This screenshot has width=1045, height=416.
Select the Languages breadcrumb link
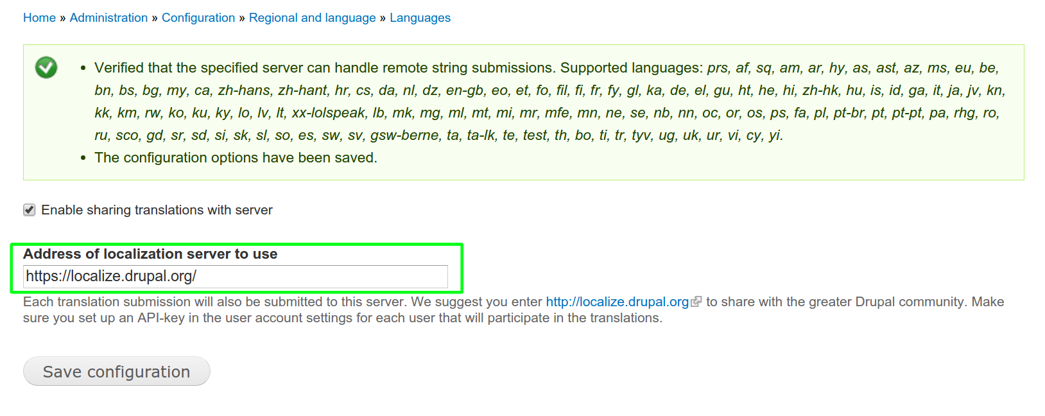420,18
